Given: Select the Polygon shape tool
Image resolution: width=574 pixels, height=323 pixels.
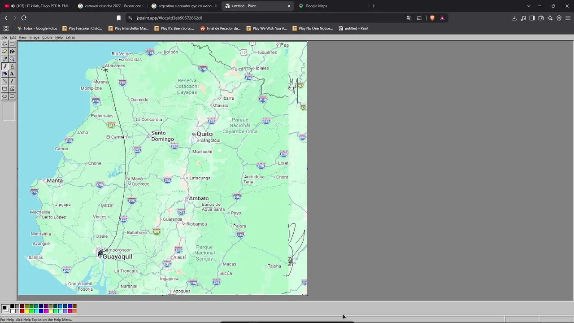Looking at the screenshot, I should tap(12, 89).
